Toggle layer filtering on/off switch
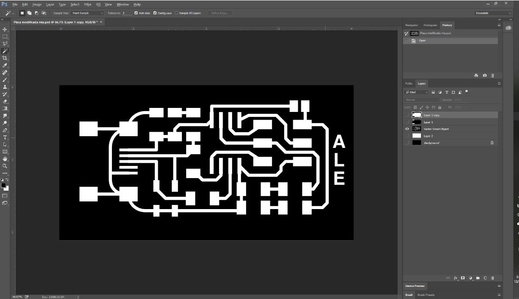The image size is (519, 299). coord(467,92)
